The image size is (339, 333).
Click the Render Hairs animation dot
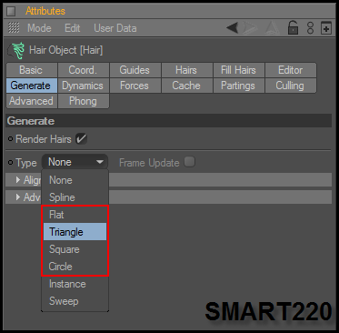11,139
